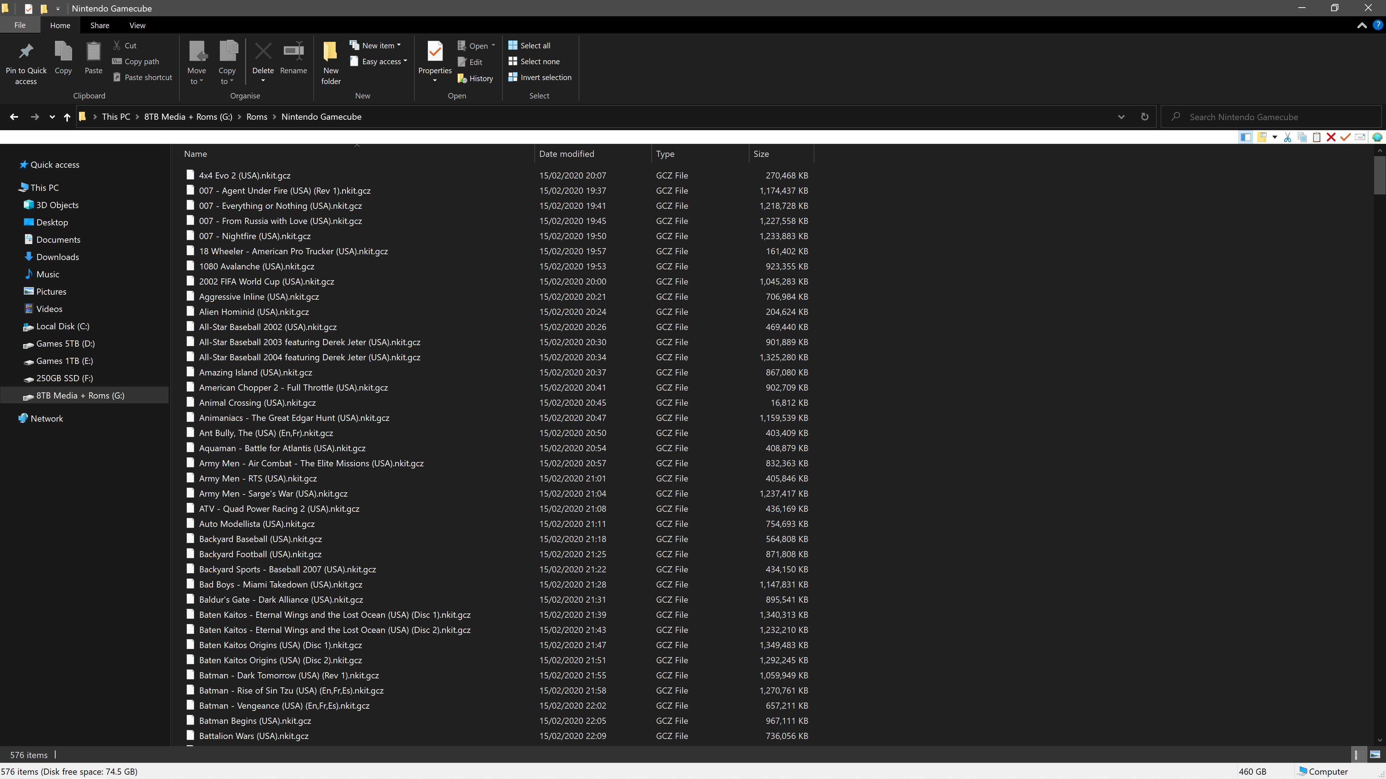
Task: Click the Pin to Quick access icon
Action: (x=26, y=52)
